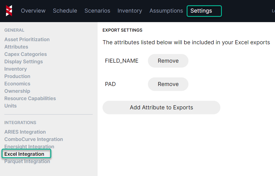Click the Settings tab
The image size is (275, 176).
tap(201, 11)
